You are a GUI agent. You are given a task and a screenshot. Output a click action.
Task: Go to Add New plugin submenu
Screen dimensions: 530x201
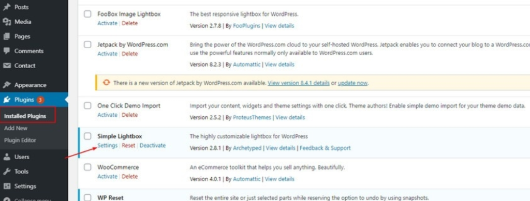16,128
